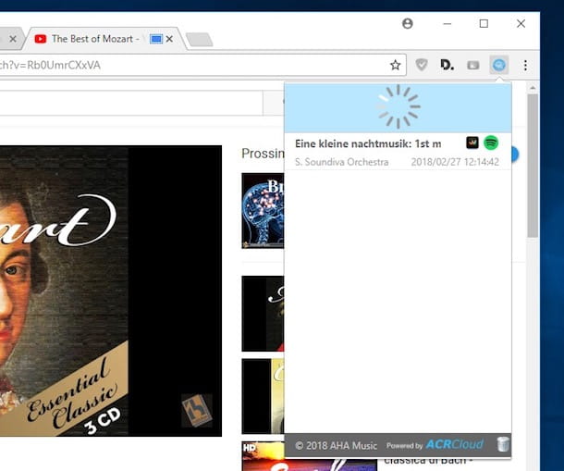The height and width of the screenshot is (471, 564).
Task: Click the brain video thumbnail
Action: (x=263, y=211)
